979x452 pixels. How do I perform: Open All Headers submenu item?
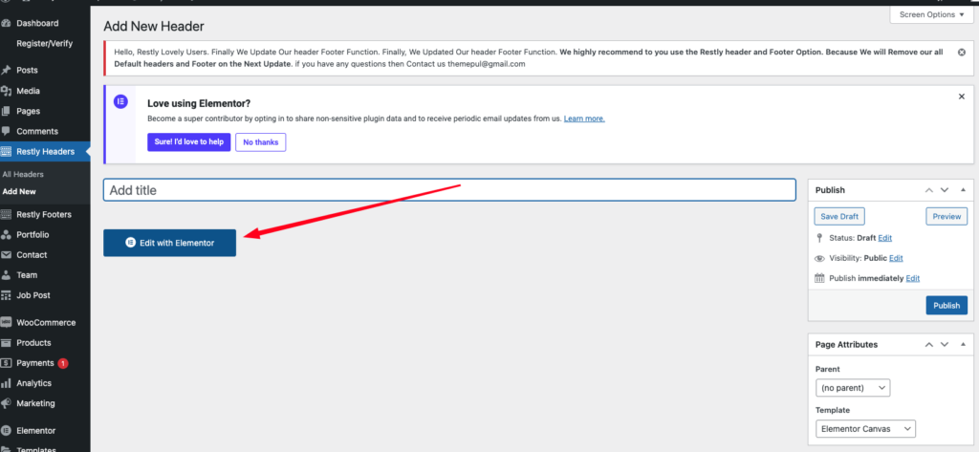click(23, 175)
